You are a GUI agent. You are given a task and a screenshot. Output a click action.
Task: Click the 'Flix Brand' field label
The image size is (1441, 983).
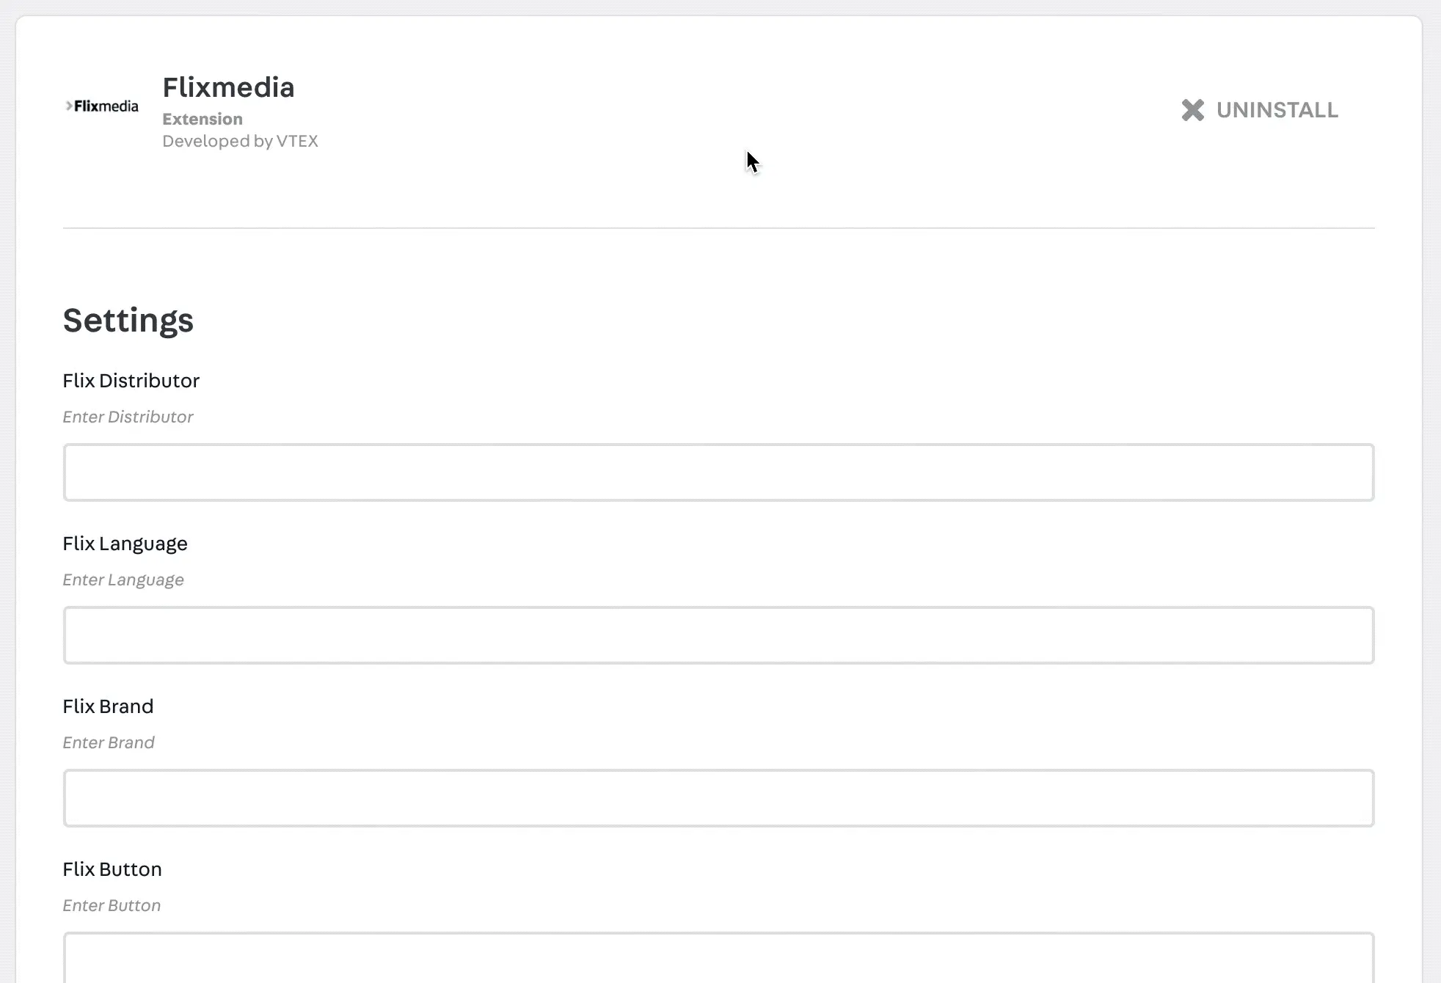tap(108, 706)
